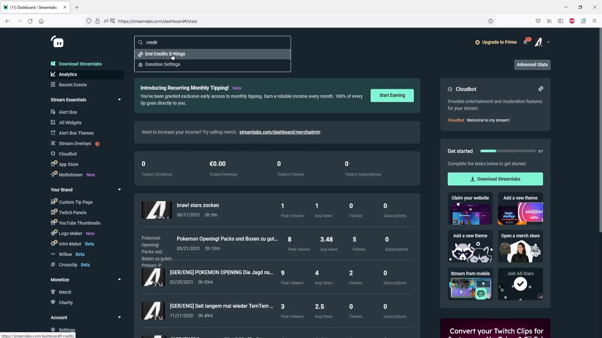Screen dimensions: 602x338
Task: Click the brawl stars zocken stream thumbnail
Action: point(156,210)
